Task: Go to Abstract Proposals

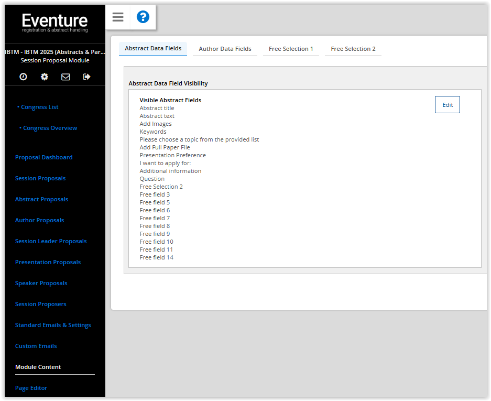Action: click(x=41, y=199)
